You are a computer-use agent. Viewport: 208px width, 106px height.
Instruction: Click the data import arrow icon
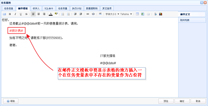click(x=155, y=14)
